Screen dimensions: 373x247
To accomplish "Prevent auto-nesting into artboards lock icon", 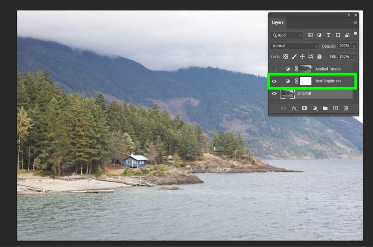I will (x=311, y=57).
